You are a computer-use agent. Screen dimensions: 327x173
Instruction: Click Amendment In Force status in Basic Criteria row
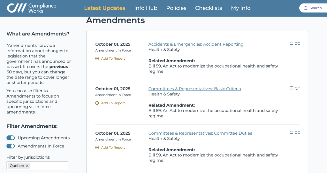(x=113, y=95)
